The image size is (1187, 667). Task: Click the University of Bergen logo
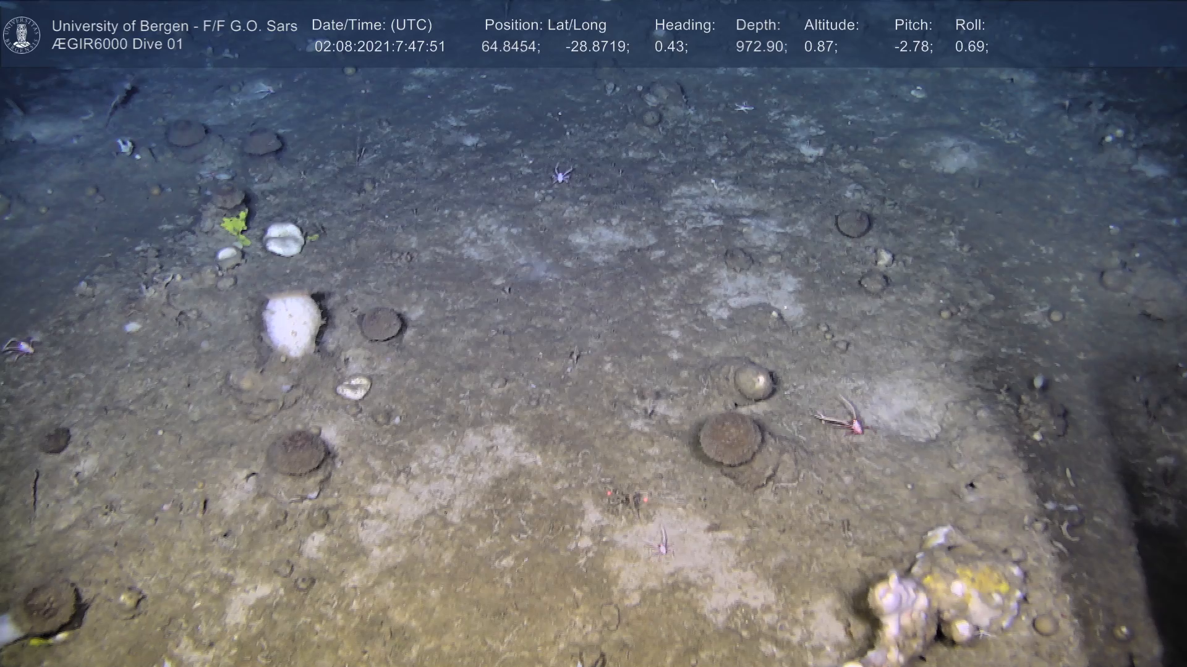(22, 35)
